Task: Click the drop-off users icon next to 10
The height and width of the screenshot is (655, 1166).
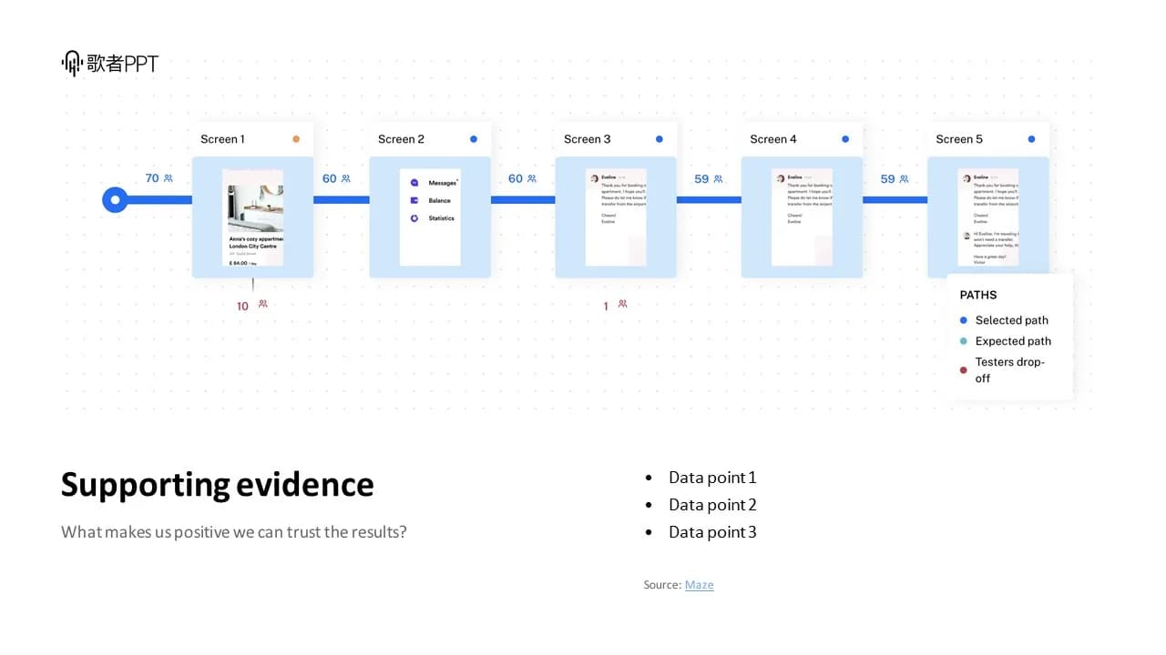Action: pos(262,305)
